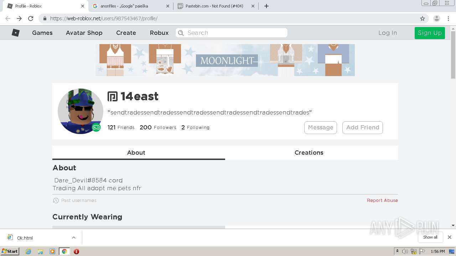Click the green Sign Up button
This screenshot has height=256, width=456.
[430, 33]
